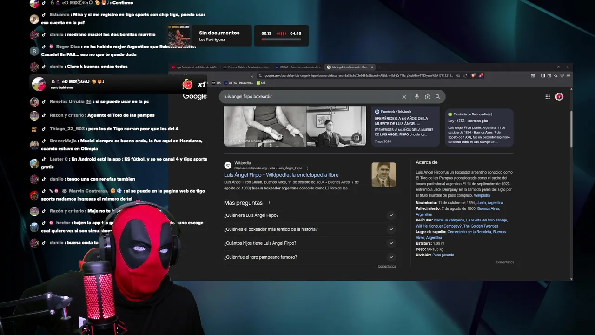This screenshot has height=335, width=595.
Task: Click the Los Rodriguez album cover thumbnail
Action: tap(179, 35)
